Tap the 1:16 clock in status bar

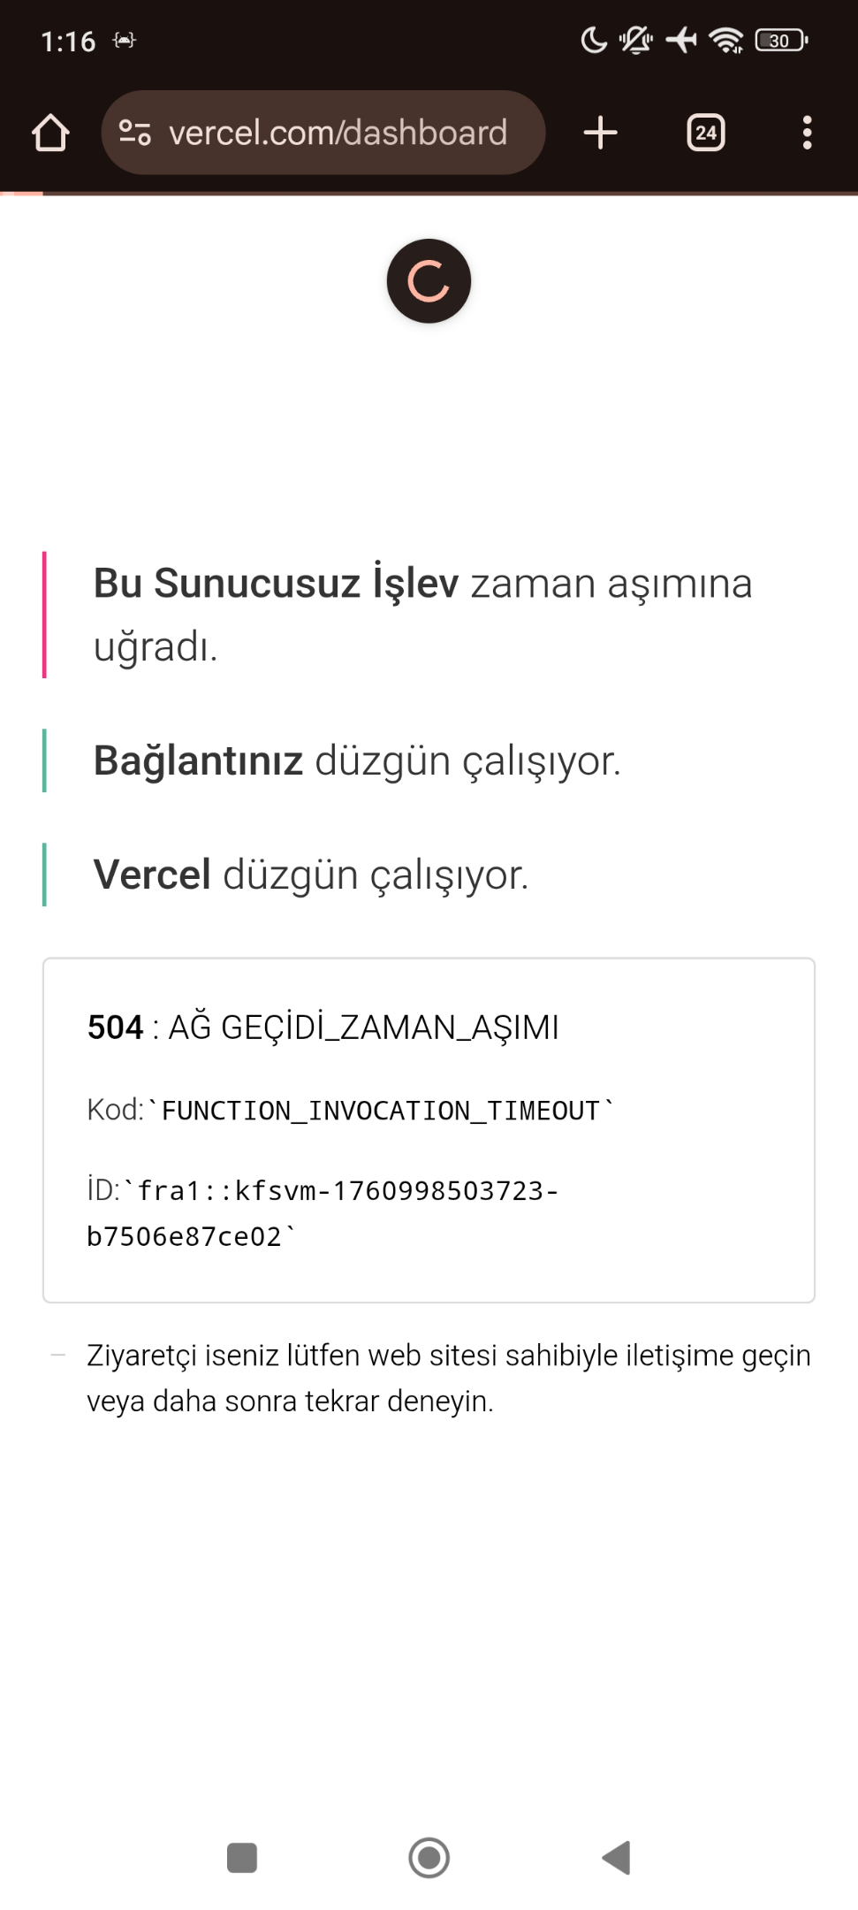point(68,41)
